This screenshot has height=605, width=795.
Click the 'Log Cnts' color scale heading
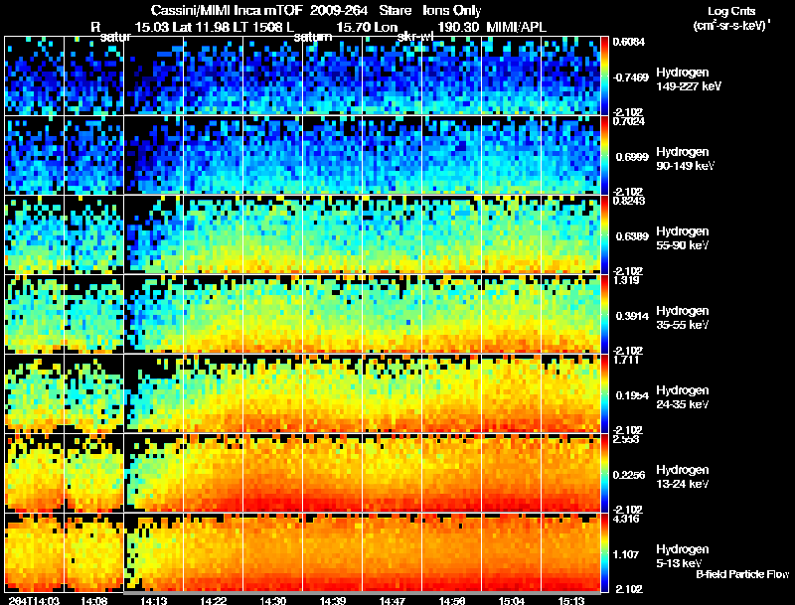(x=731, y=11)
